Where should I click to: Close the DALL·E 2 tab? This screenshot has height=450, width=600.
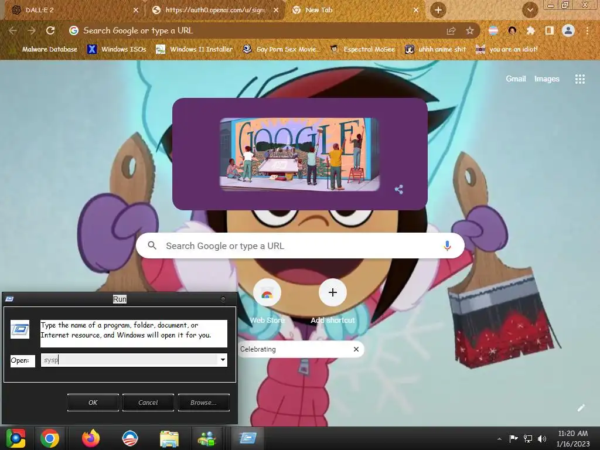(136, 11)
